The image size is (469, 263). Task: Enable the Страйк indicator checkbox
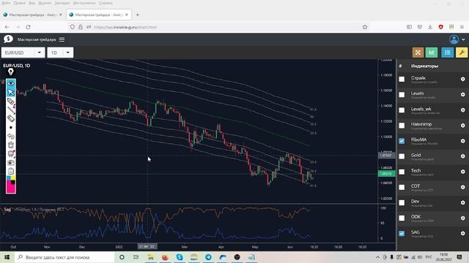[402, 79]
